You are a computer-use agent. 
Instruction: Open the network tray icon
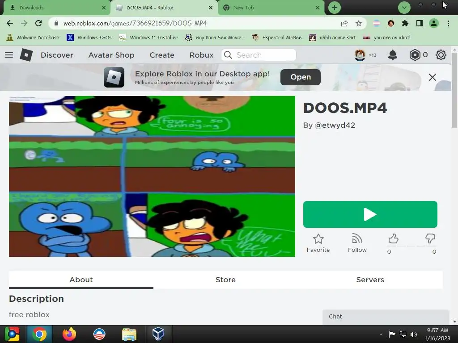point(403,335)
